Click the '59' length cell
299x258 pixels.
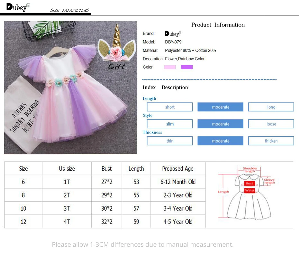point(136,222)
